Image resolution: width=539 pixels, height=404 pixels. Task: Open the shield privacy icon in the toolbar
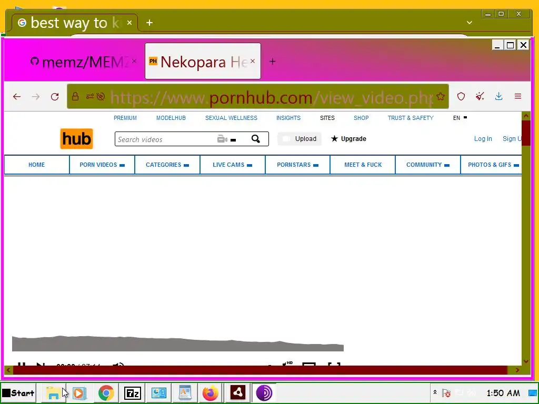[461, 97]
